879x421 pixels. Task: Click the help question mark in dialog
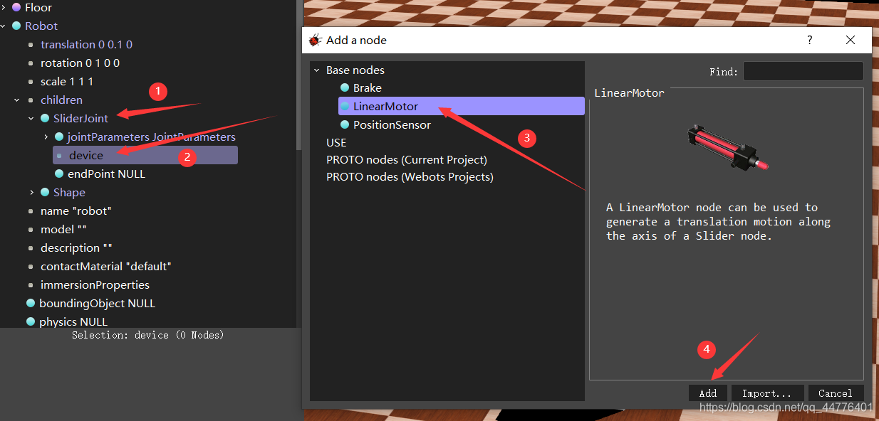809,40
